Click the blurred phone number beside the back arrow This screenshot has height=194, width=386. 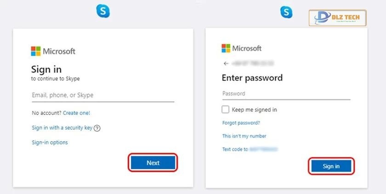pyautogui.click(x=246, y=63)
